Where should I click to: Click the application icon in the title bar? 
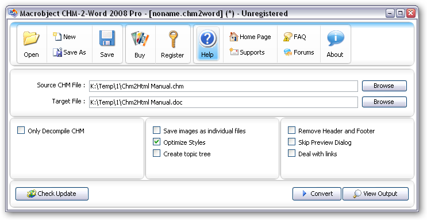pyautogui.click(x=13, y=13)
